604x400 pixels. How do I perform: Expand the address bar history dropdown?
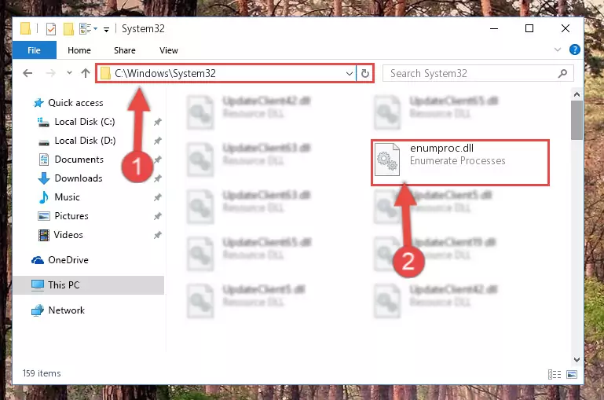[350, 73]
